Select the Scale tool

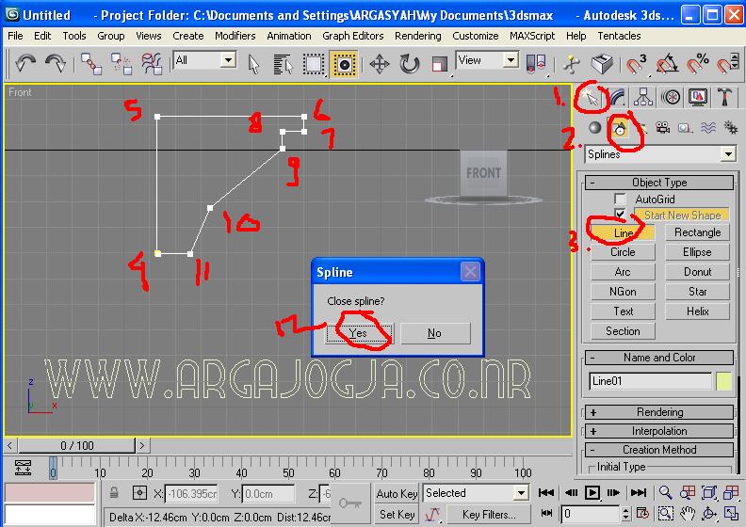pos(439,64)
